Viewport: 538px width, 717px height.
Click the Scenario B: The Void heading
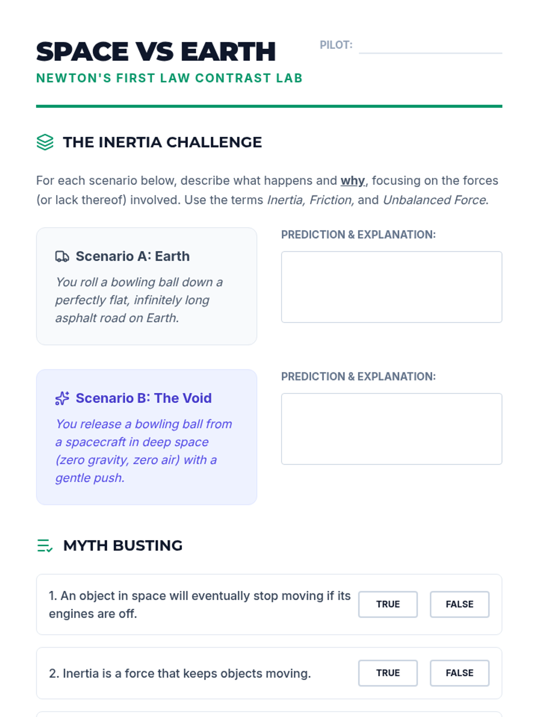[143, 398]
